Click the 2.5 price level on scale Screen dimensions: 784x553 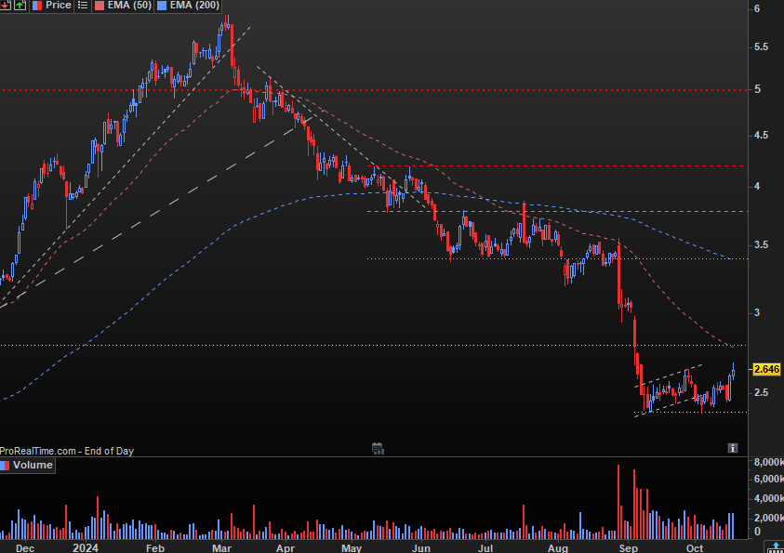tap(762, 392)
